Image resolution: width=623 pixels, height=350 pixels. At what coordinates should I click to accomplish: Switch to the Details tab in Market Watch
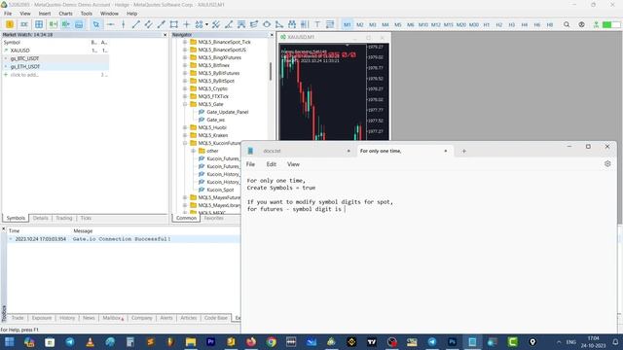pos(40,218)
